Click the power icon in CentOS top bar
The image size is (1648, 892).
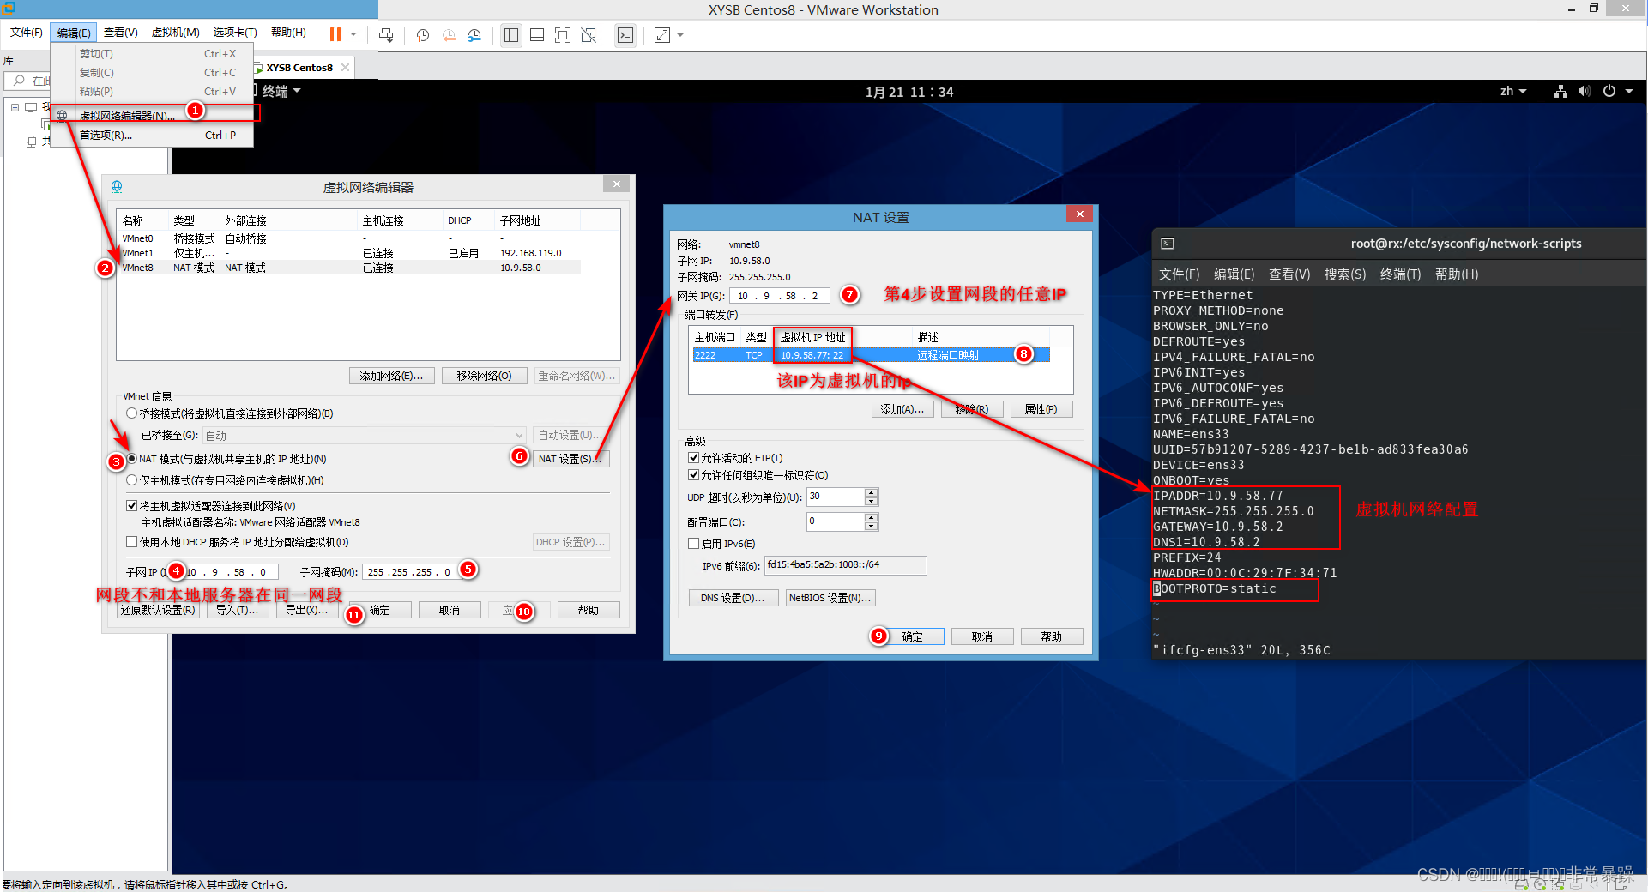[x=1609, y=91]
